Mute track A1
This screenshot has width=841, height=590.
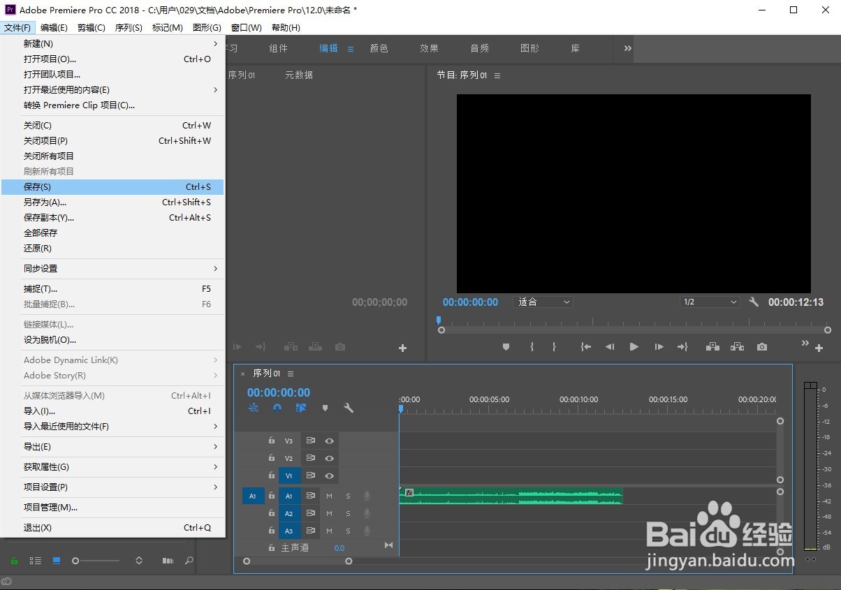coord(329,496)
